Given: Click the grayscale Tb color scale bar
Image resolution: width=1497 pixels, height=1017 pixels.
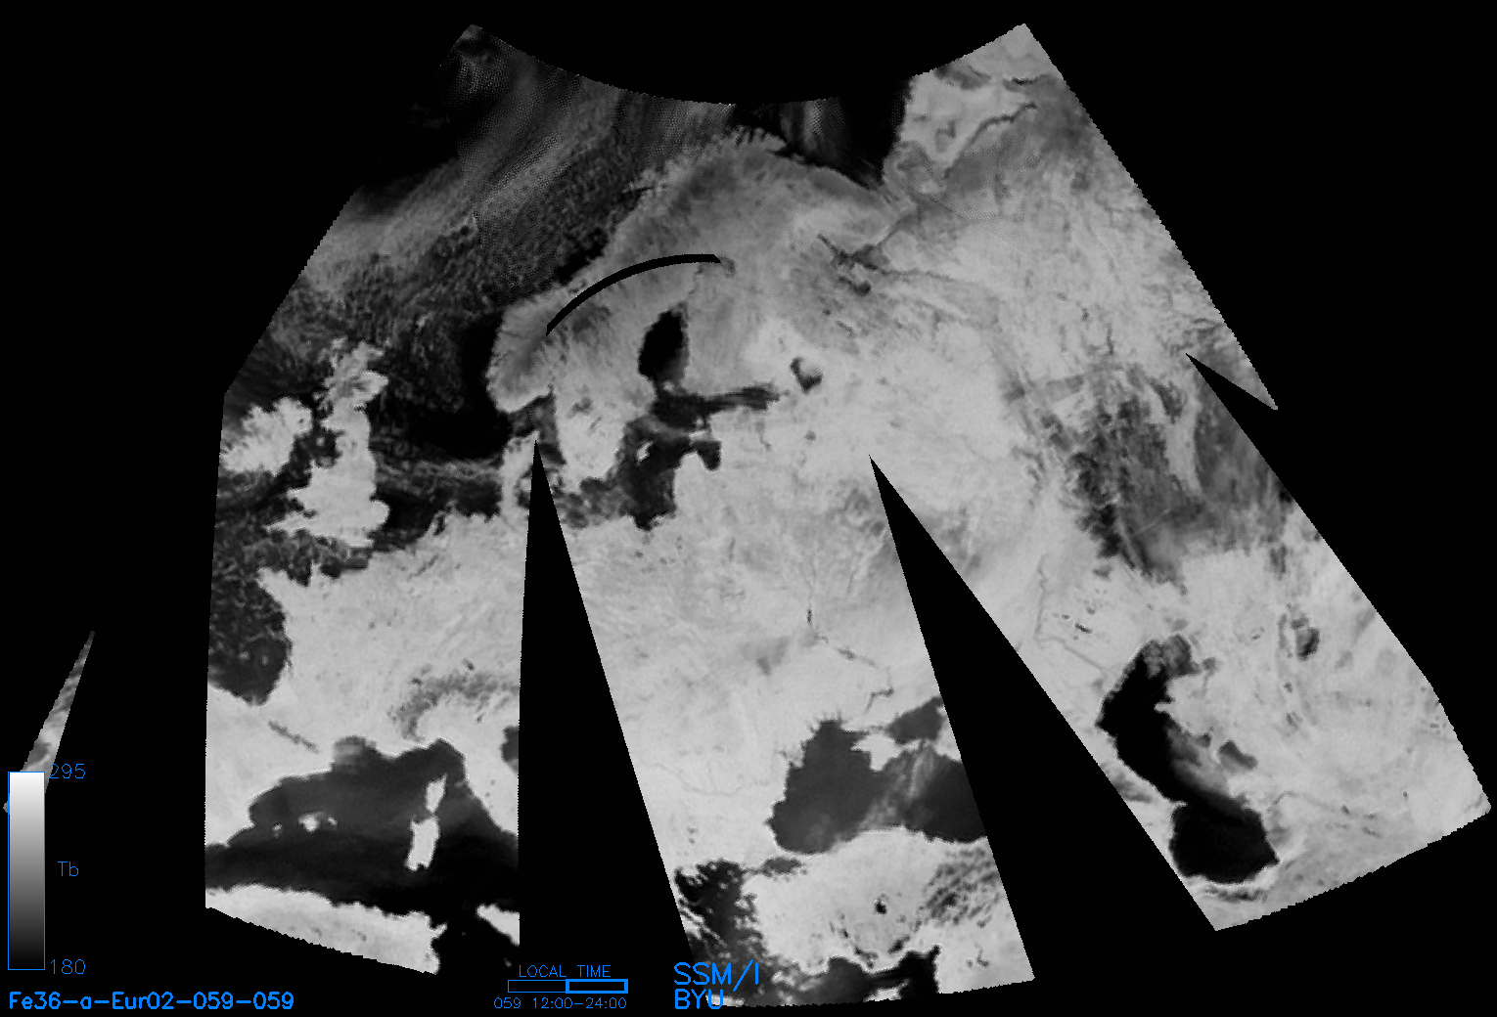Looking at the screenshot, I should point(26,870).
